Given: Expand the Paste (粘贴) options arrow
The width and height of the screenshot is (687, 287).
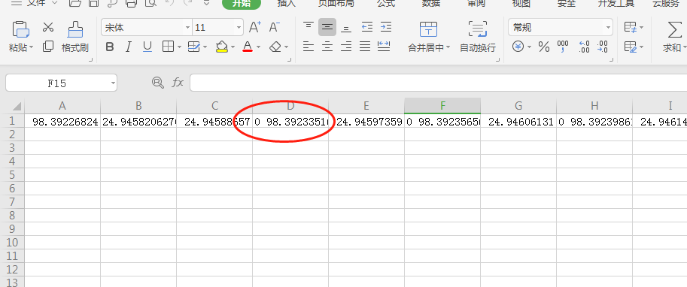Looking at the screenshot, I should [31, 47].
